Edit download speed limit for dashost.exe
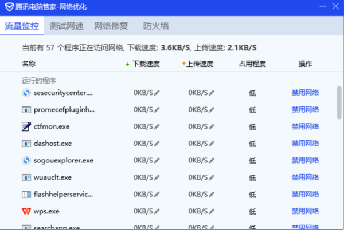This screenshot has height=230, width=344. [157, 144]
